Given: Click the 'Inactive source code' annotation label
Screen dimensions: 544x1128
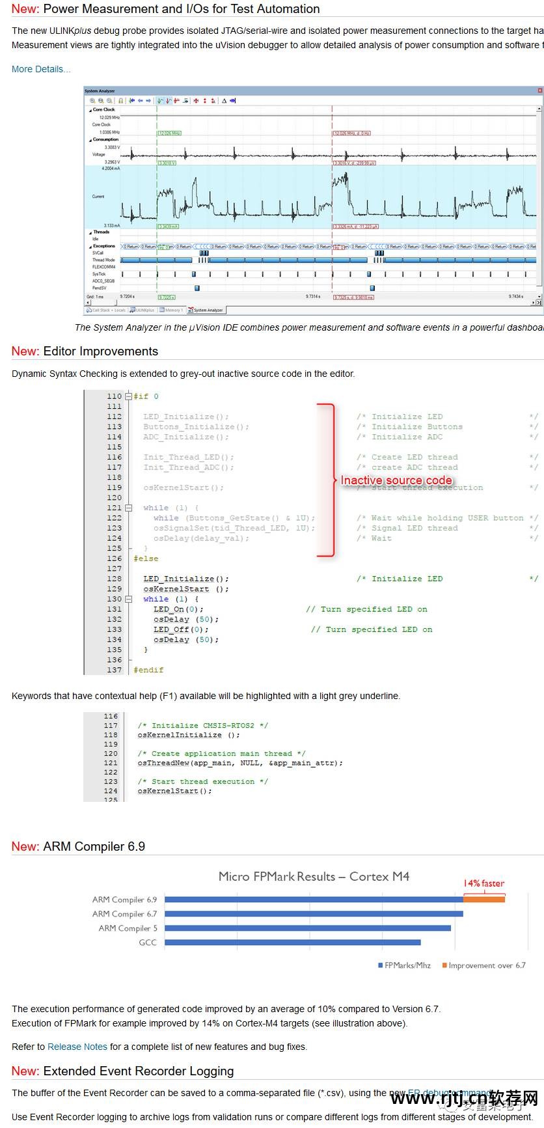Looking at the screenshot, I should point(396,480).
